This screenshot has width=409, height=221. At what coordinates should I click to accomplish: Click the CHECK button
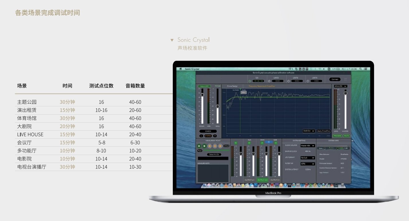(208, 131)
